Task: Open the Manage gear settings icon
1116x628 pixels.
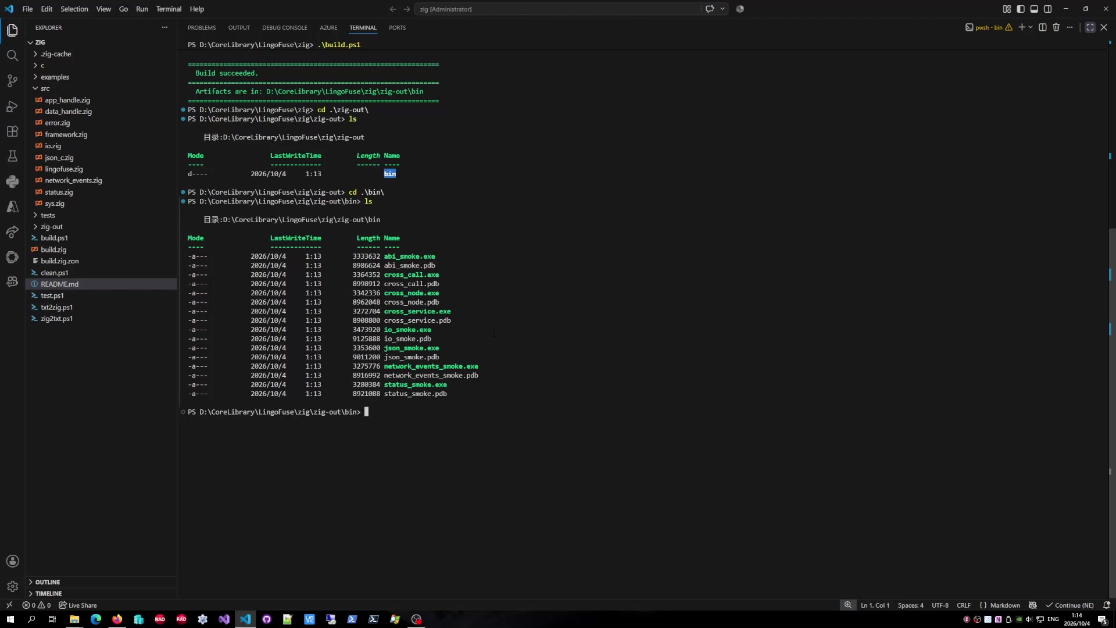Action: click(x=12, y=586)
